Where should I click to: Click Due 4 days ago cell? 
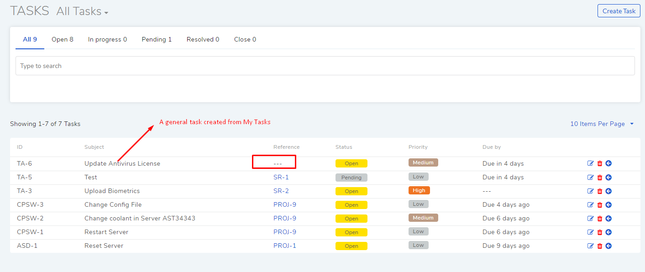tap(506, 204)
